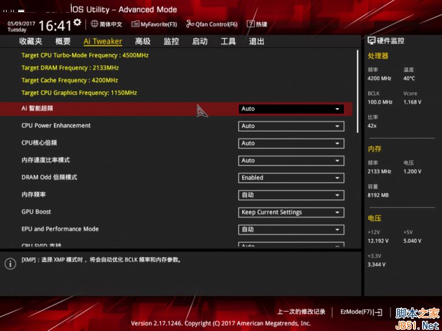Image resolution: width=442 pixels, height=331 pixels.
Task: Click the settings gear next to the clock
Action: point(78,22)
